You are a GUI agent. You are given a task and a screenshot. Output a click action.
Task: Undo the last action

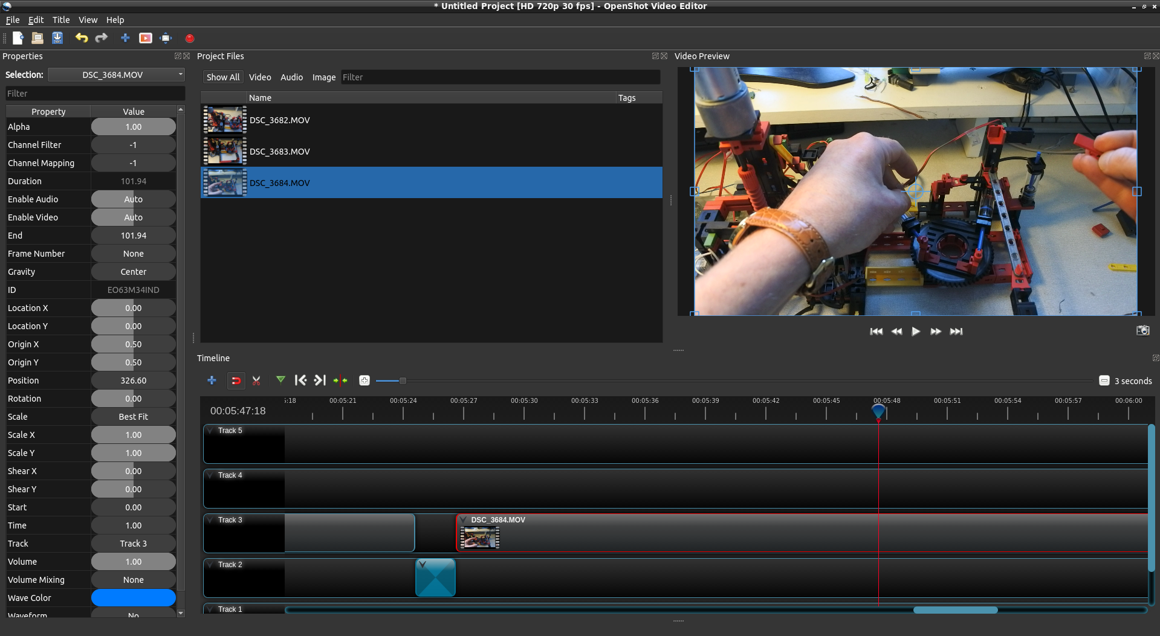(81, 37)
